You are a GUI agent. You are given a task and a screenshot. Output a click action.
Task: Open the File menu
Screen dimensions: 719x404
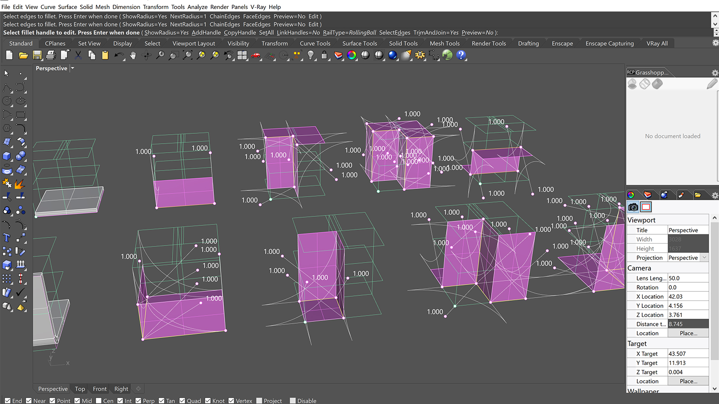[6, 7]
